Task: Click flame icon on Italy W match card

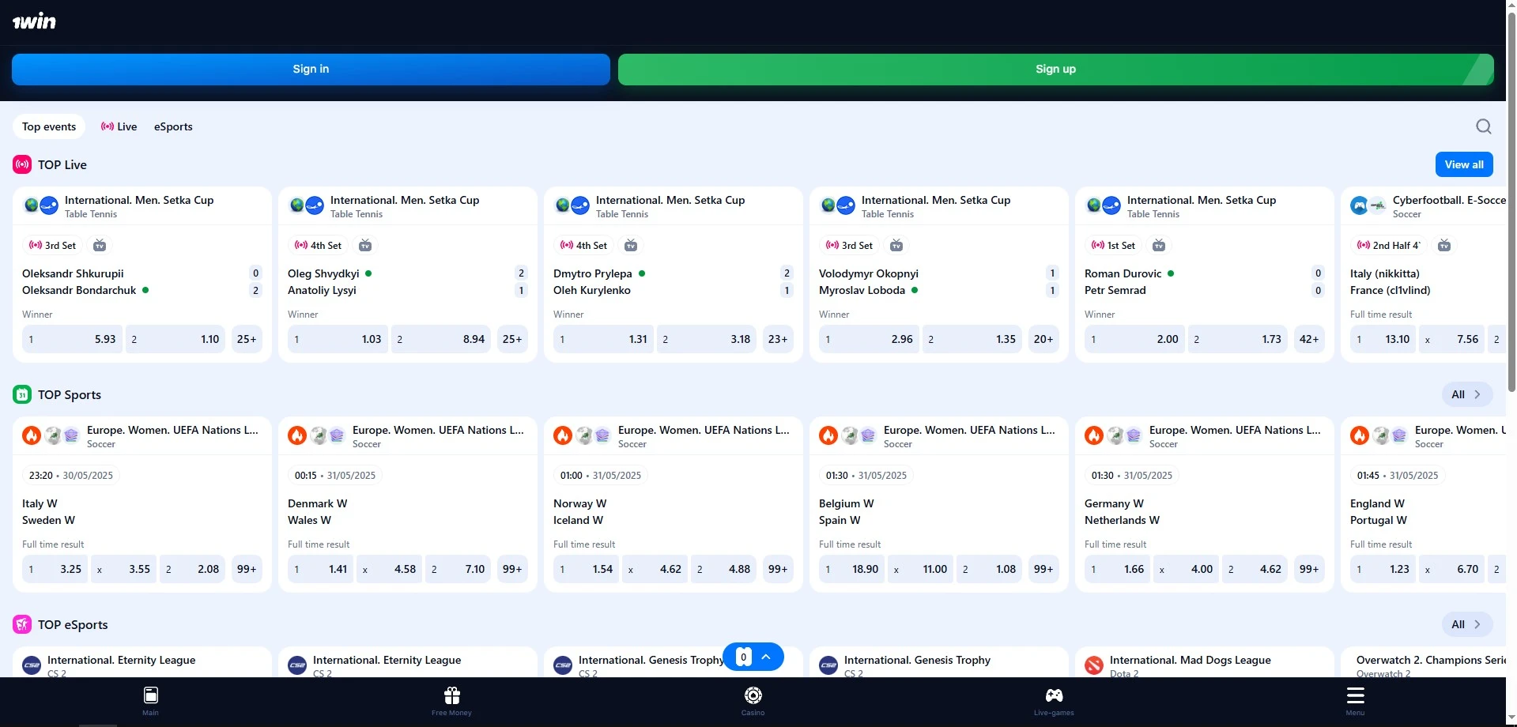Action: pyautogui.click(x=32, y=435)
